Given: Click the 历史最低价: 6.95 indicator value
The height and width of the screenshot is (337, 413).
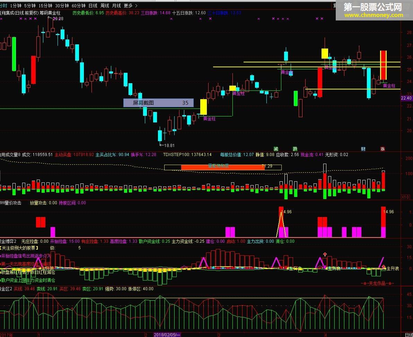Looking at the screenshot, I should (x=88, y=12).
